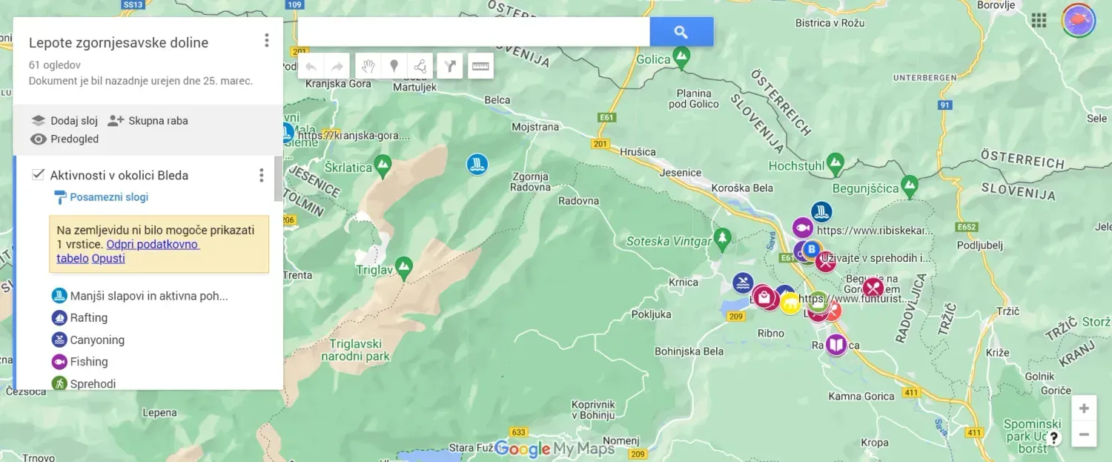Click the map title Lepote zgornjesavske doline
This screenshot has width=1112, height=462.
coord(119,42)
